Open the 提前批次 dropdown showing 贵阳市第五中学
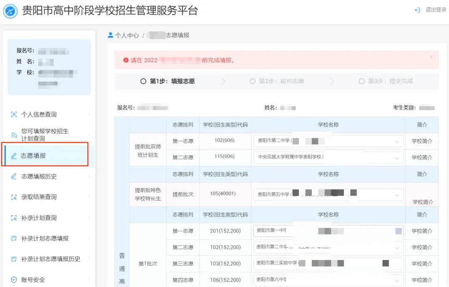Image resolution: width=449 pixels, height=287 pixels. tap(398, 194)
